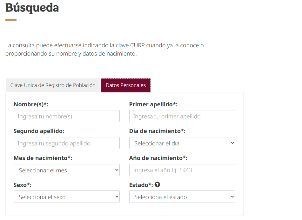Click the Primer apellido* label text

point(153,104)
